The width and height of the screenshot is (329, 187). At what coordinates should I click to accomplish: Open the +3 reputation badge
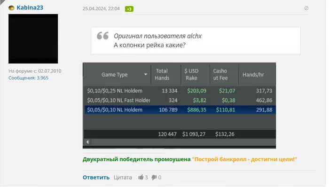coord(129,9)
